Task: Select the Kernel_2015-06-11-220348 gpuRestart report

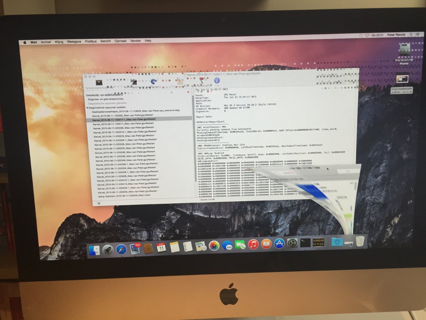Action: click(125, 160)
